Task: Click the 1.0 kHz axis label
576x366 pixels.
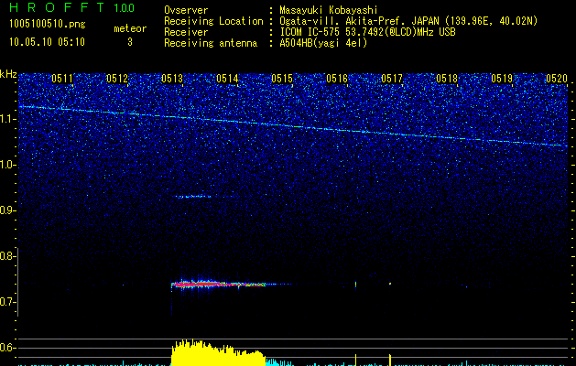Action: [x=8, y=165]
